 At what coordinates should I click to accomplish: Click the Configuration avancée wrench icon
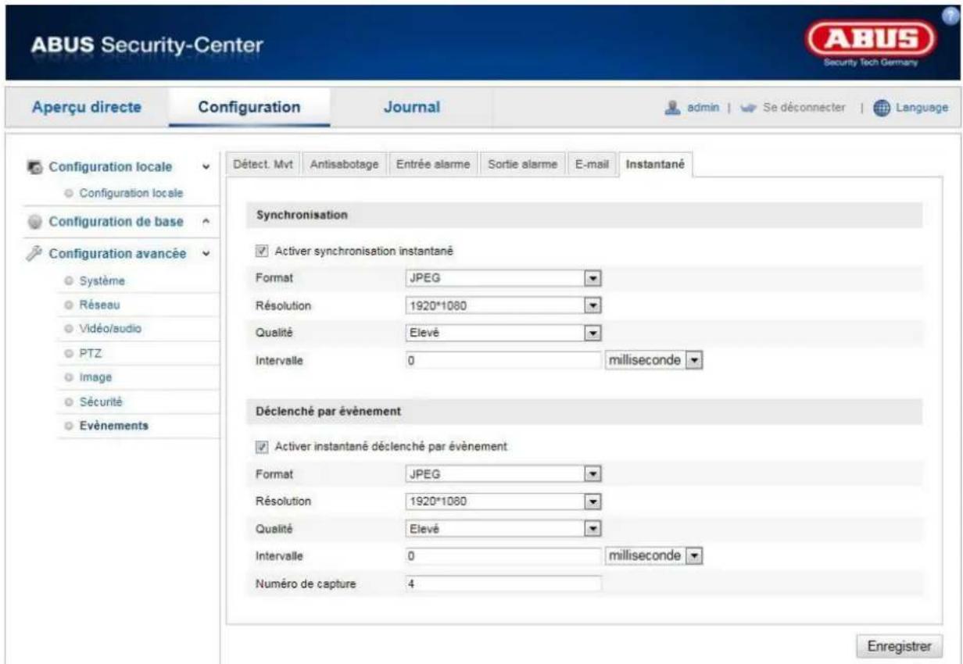pyautogui.click(x=35, y=253)
